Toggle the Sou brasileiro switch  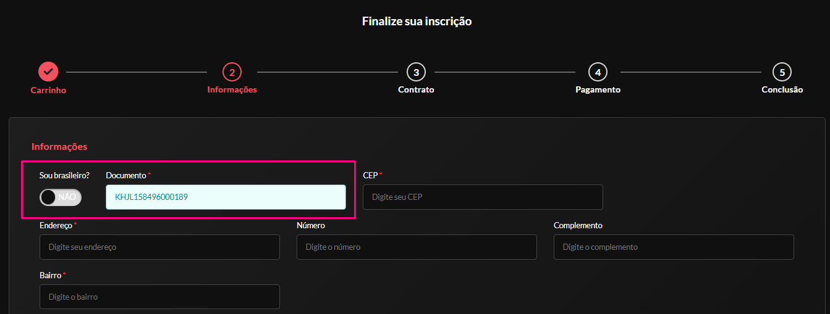[61, 197]
